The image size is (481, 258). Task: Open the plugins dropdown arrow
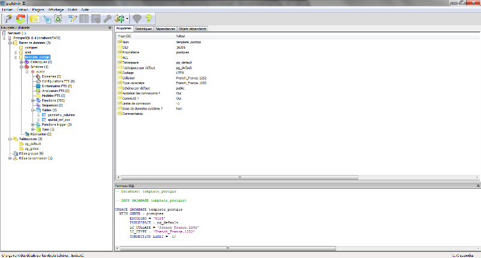point(127,19)
